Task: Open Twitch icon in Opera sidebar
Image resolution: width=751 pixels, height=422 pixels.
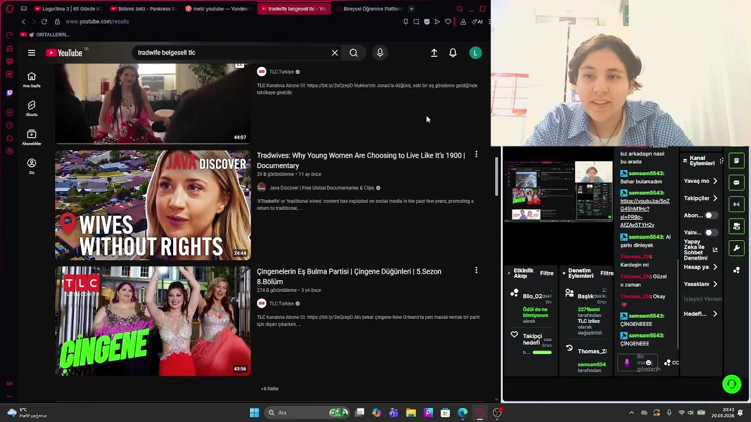Action: pos(9,93)
